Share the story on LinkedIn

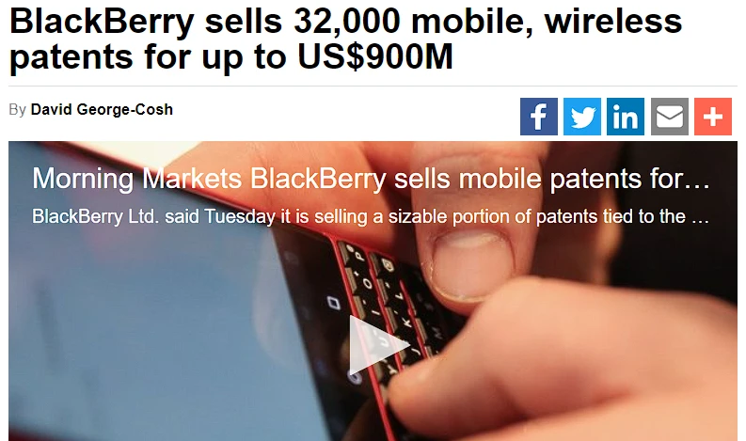pos(626,117)
